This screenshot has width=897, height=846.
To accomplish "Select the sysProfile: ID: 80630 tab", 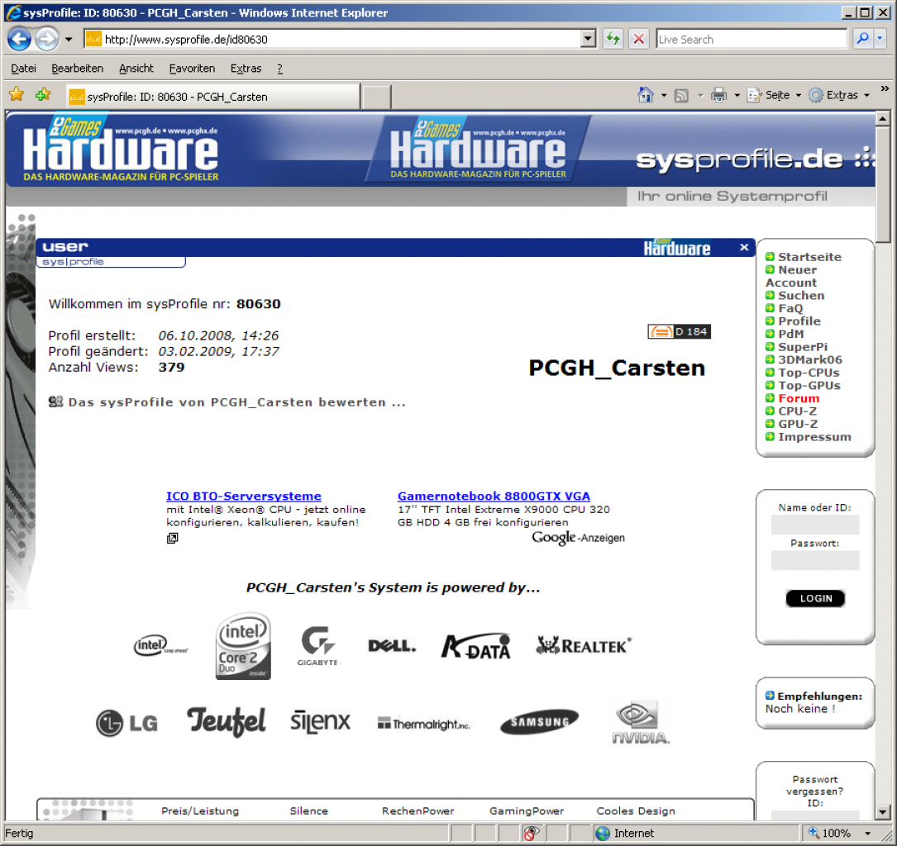I will click(212, 97).
